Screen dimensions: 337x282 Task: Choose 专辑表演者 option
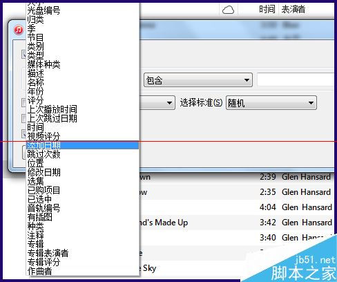(83, 253)
